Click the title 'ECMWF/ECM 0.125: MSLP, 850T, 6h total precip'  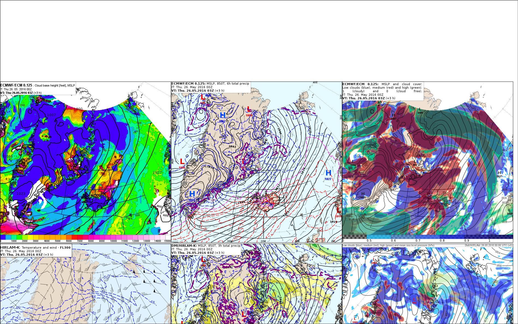(210, 84)
